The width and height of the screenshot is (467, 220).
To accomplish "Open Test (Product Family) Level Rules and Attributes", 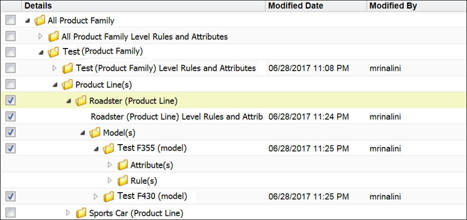I will point(166,68).
